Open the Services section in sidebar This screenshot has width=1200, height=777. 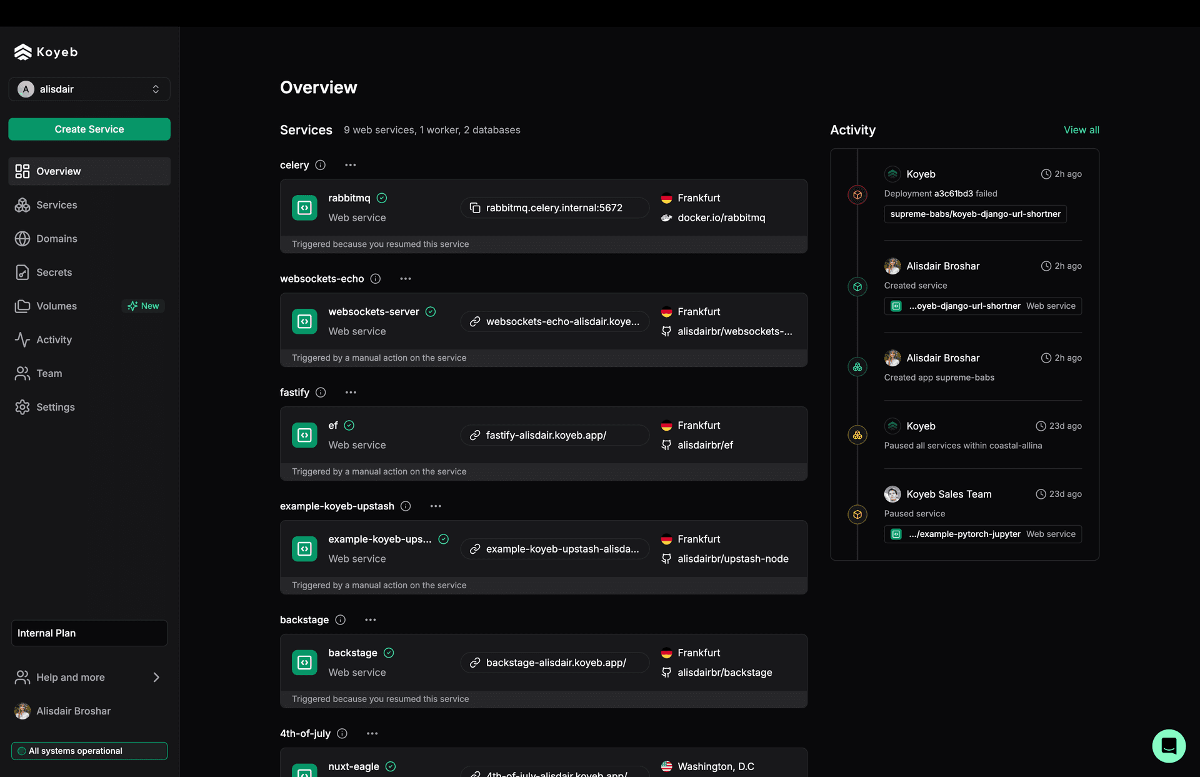(x=56, y=204)
